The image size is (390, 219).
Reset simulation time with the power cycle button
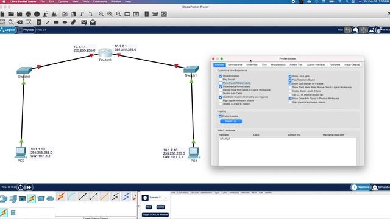(21, 187)
